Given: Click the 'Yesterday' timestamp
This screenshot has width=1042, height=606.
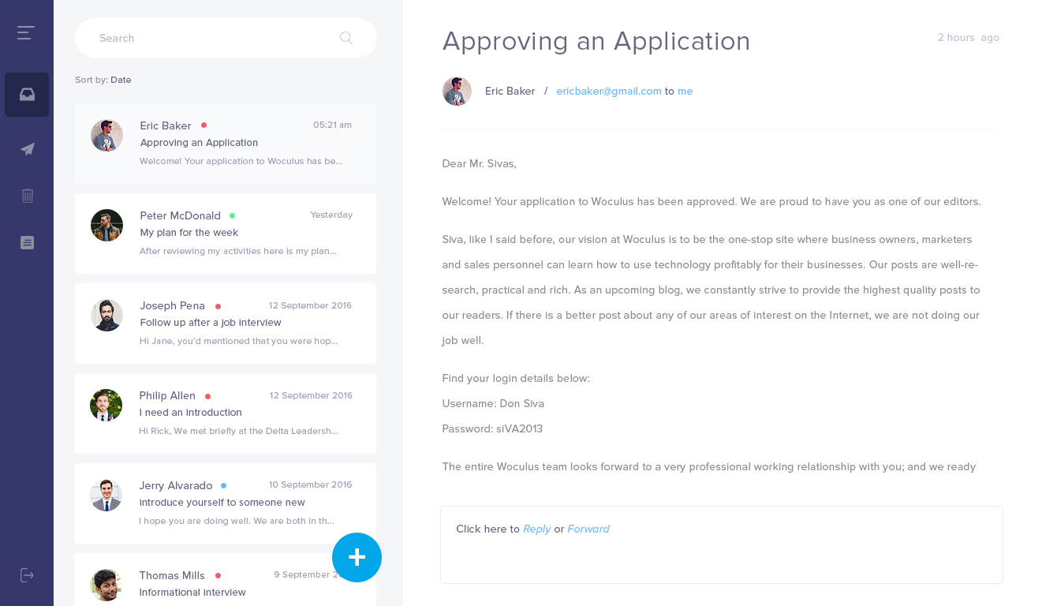Looking at the screenshot, I should (331, 215).
